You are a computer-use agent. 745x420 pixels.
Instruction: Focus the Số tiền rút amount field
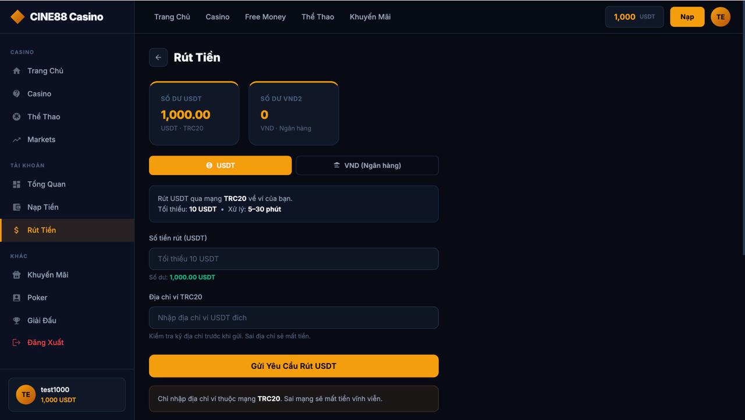pos(293,259)
